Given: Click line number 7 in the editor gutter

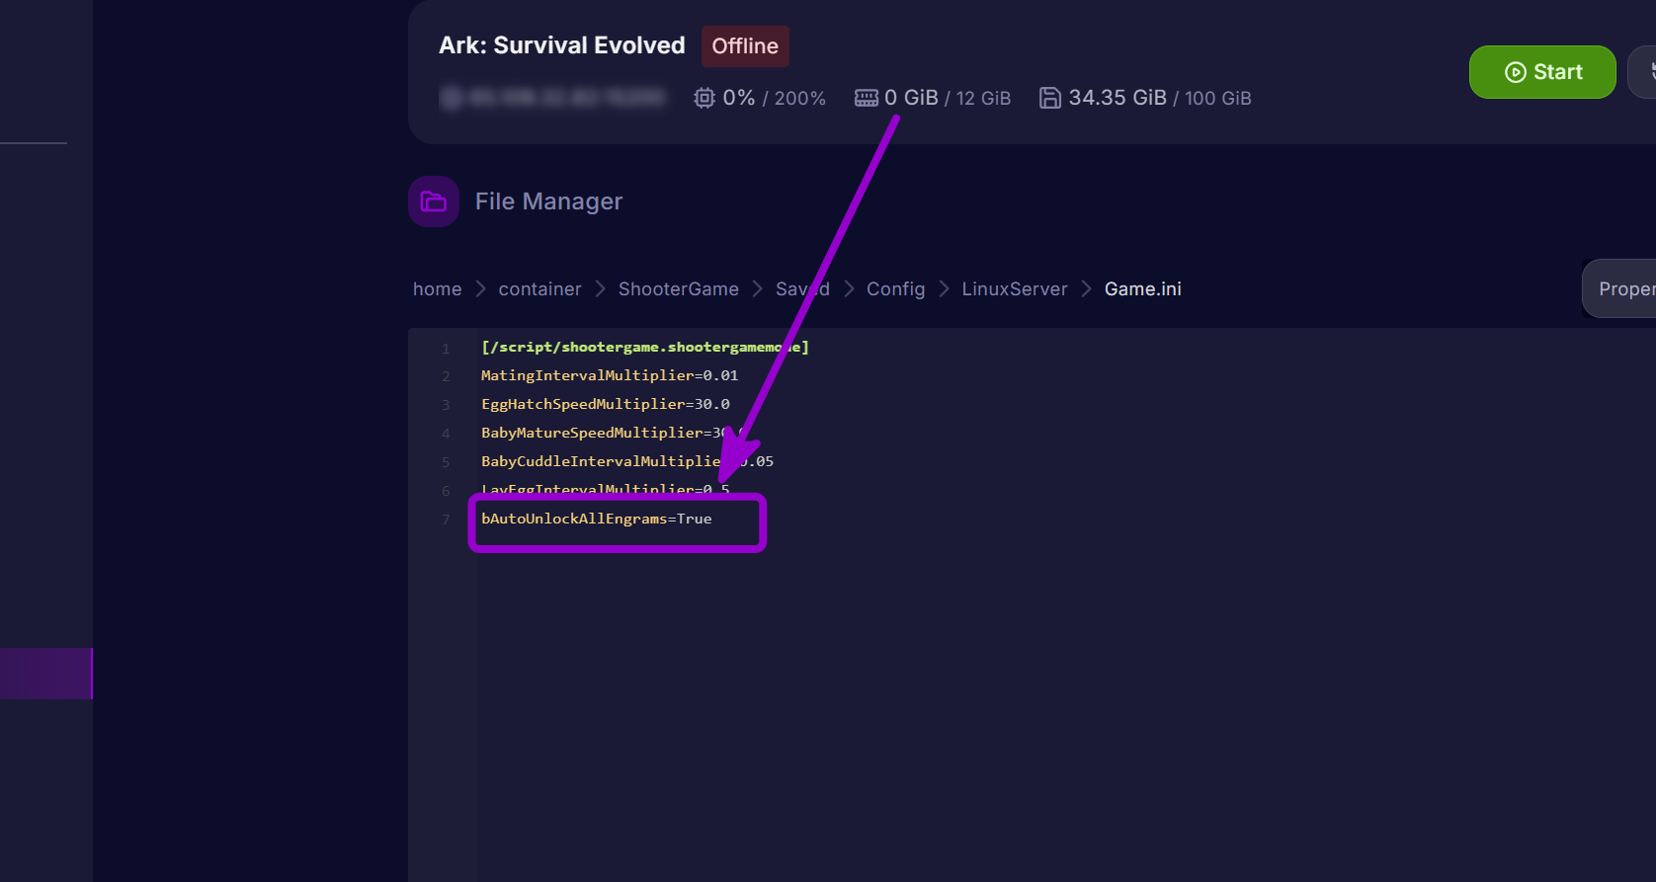Looking at the screenshot, I should point(446,520).
